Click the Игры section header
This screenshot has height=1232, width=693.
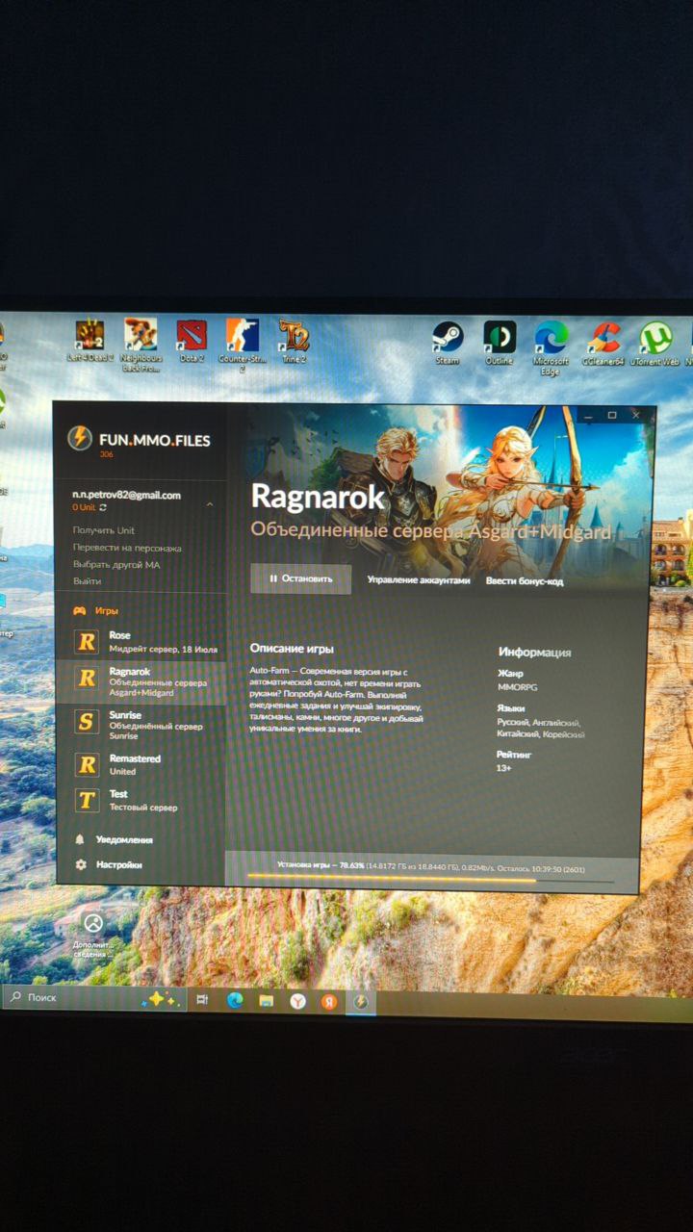pos(106,610)
